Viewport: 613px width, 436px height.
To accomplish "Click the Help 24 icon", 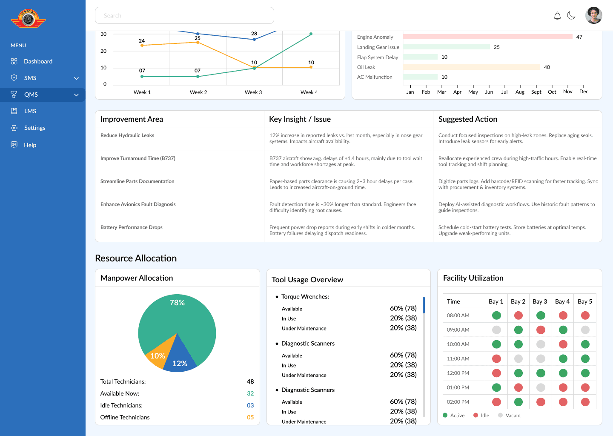I will (14, 145).
